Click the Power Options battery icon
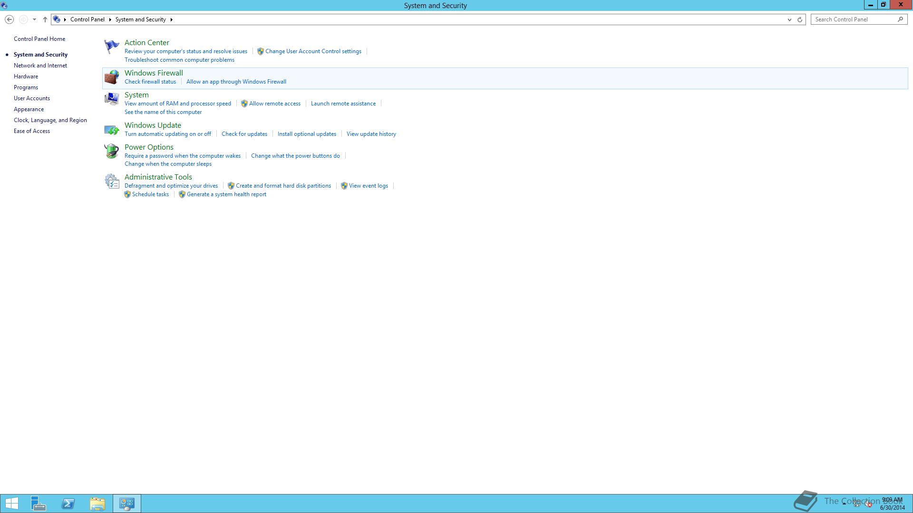The height and width of the screenshot is (513, 913). 111,151
